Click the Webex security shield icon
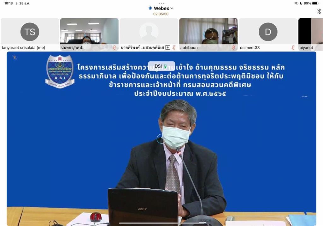 pos(150,8)
